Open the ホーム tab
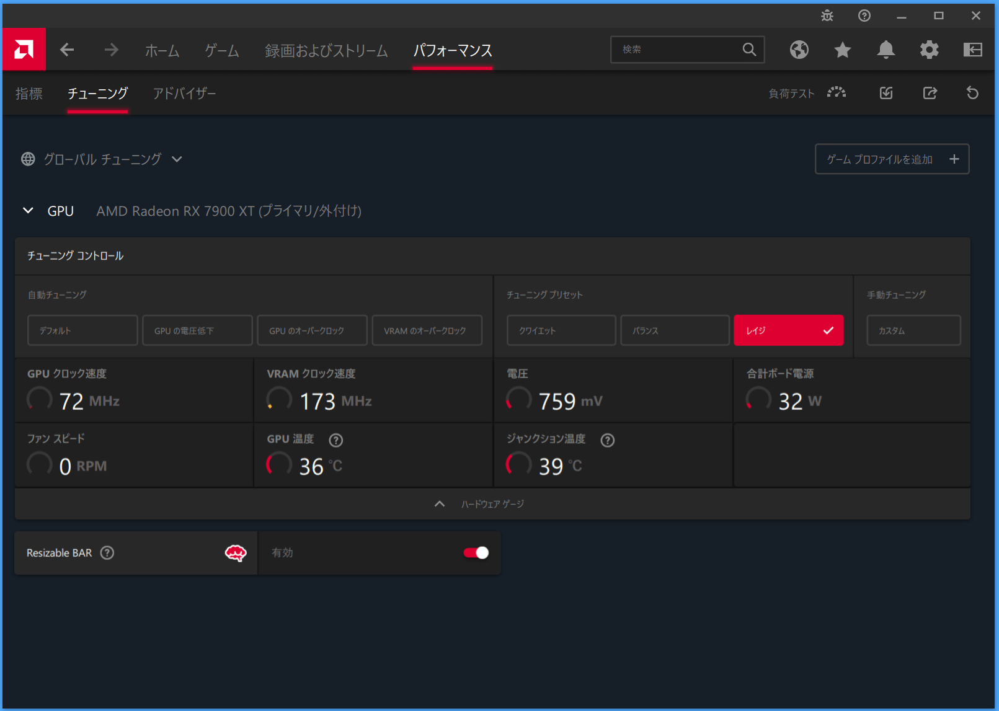The image size is (999, 711). click(162, 50)
